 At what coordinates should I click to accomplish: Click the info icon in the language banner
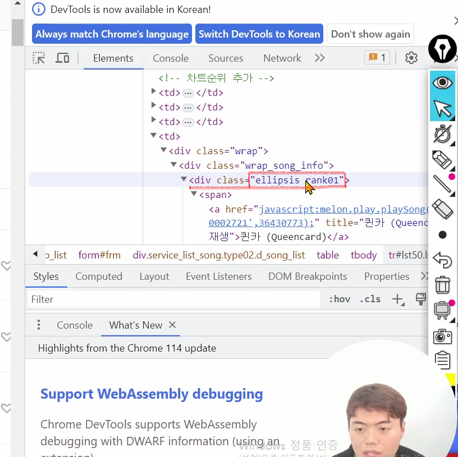click(x=39, y=10)
